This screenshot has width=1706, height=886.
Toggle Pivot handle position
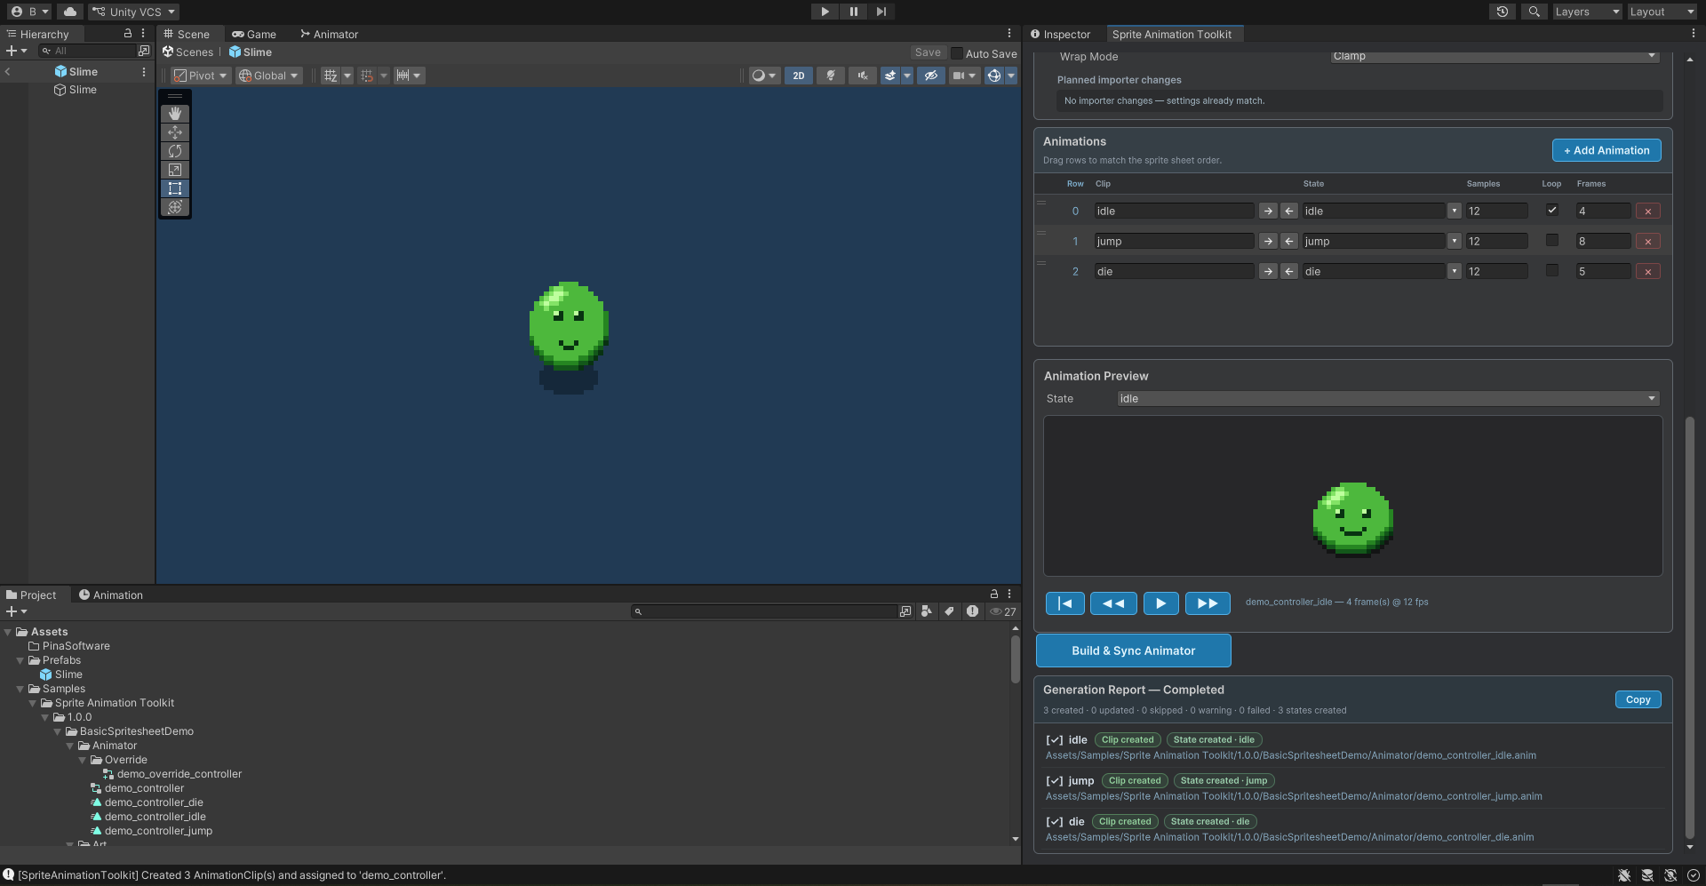(x=201, y=76)
